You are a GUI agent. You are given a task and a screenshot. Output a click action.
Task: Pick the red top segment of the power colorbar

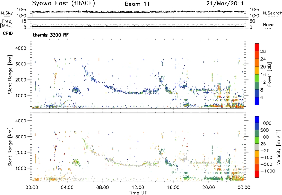257,47
